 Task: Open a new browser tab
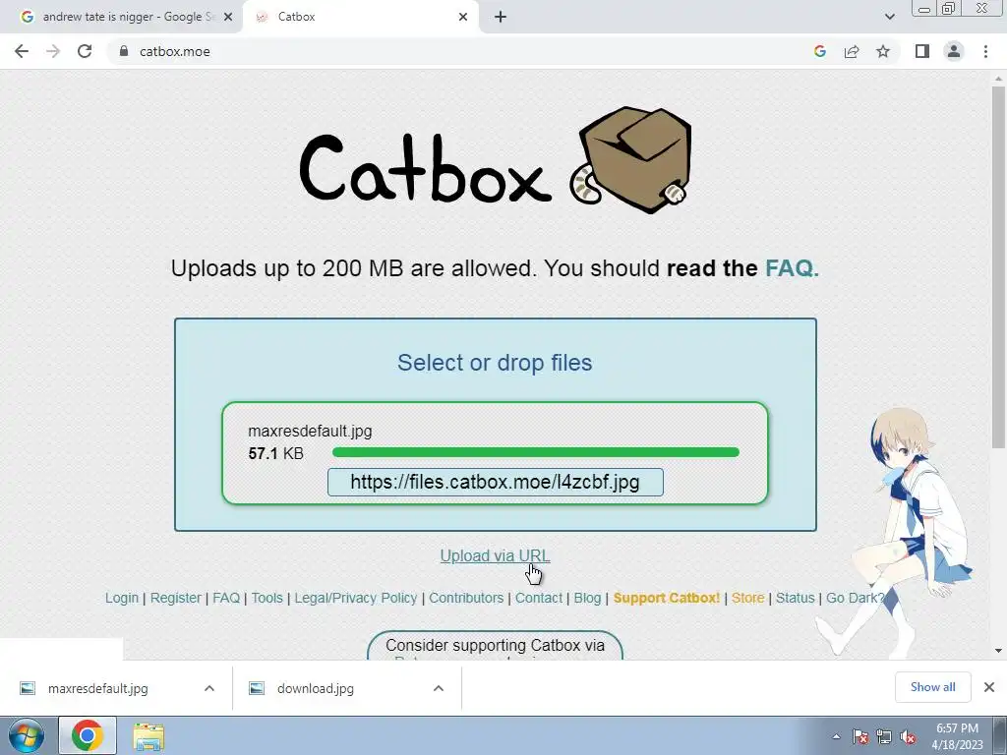coord(501,17)
